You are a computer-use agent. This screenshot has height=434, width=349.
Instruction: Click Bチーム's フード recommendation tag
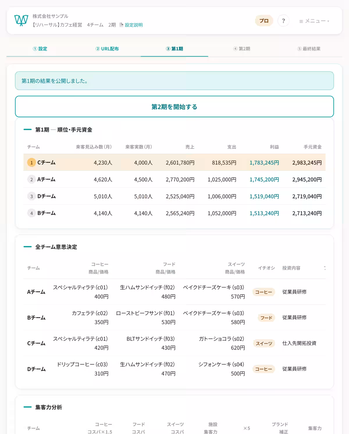pyautogui.click(x=266, y=318)
